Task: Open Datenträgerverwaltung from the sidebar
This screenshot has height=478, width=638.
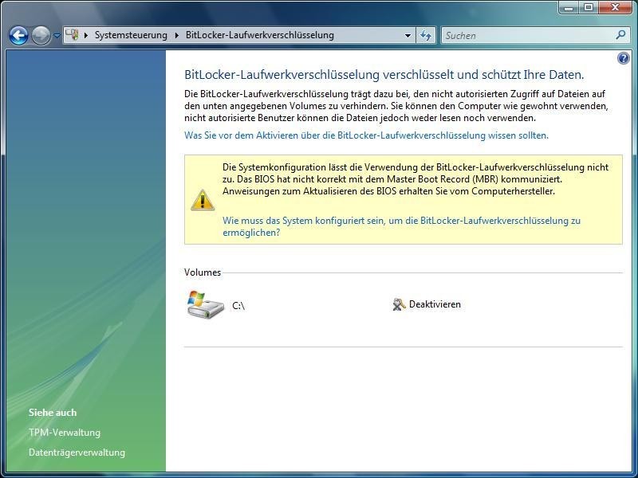Action: point(77,452)
